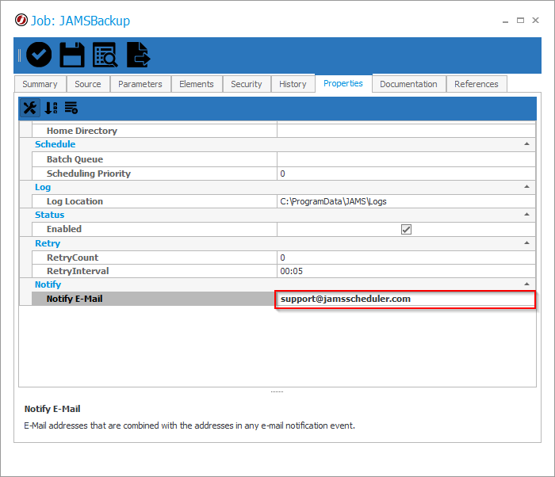The image size is (555, 477).
Task: Select the Properties tab
Action: click(343, 83)
